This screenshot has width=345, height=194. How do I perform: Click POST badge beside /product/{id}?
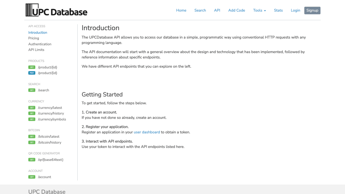(x=32, y=73)
